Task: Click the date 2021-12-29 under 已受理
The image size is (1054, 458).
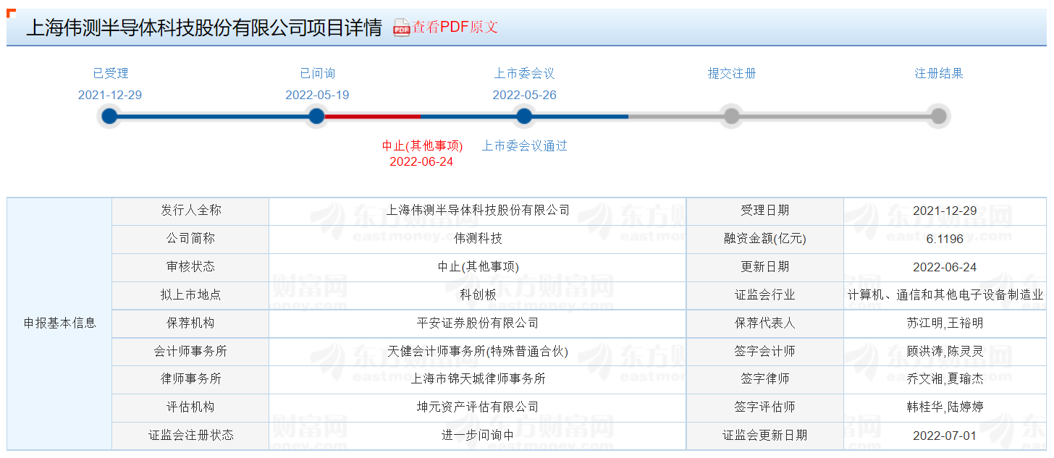Action: click(x=110, y=95)
